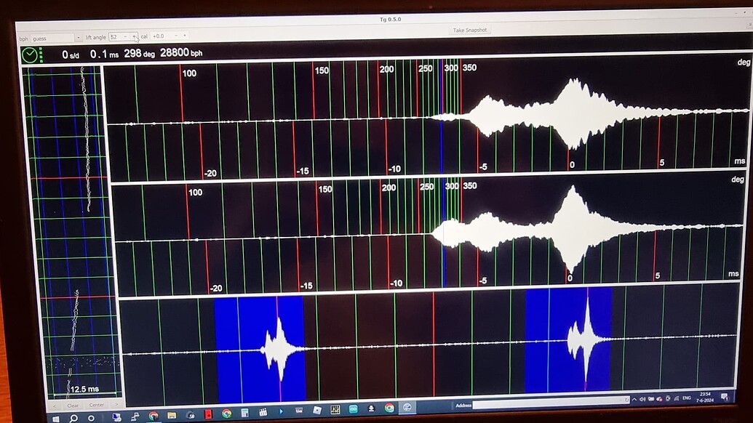This screenshot has width=753, height=423.
Task: Increase lift angle with plus button
Action: click(x=135, y=36)
